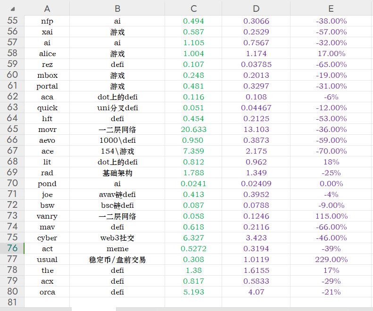Select column B header
Screen dimensions: 373x311
(117, 8)
